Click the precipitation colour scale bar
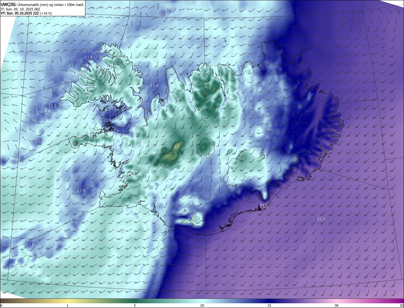This screenshot has height=308, width=404. [x=202, y=301]
